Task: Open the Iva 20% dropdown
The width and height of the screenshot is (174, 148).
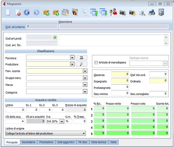Action: click(61, 122)
